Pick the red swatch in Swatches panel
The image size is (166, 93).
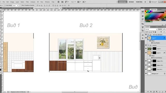pyautogui.click(x=146, y=11)
